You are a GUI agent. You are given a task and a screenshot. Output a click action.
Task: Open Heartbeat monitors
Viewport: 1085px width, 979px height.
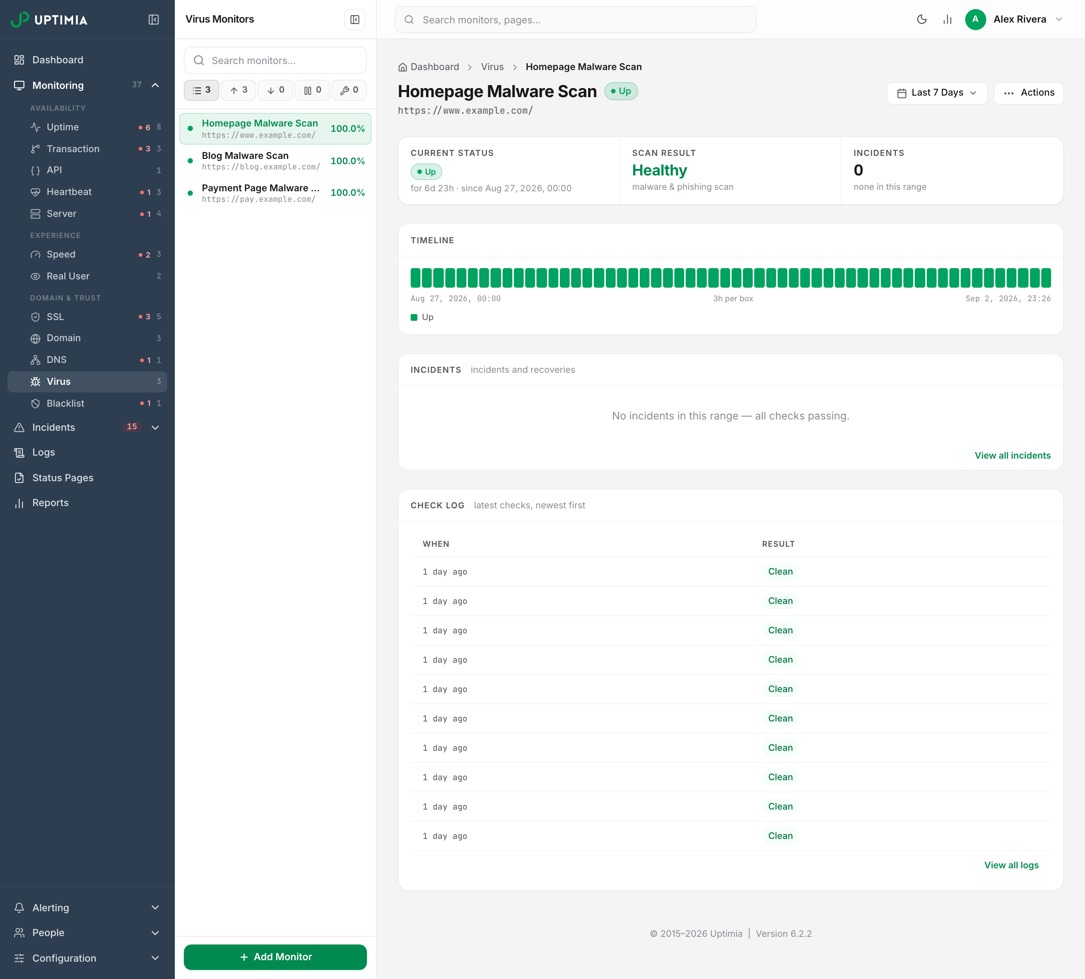(x=87, y=192)
